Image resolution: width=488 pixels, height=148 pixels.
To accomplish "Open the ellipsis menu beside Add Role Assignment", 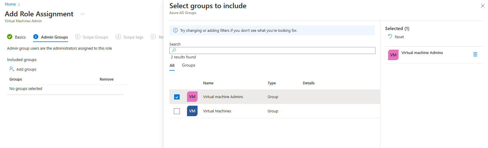I will pos(83,14).
